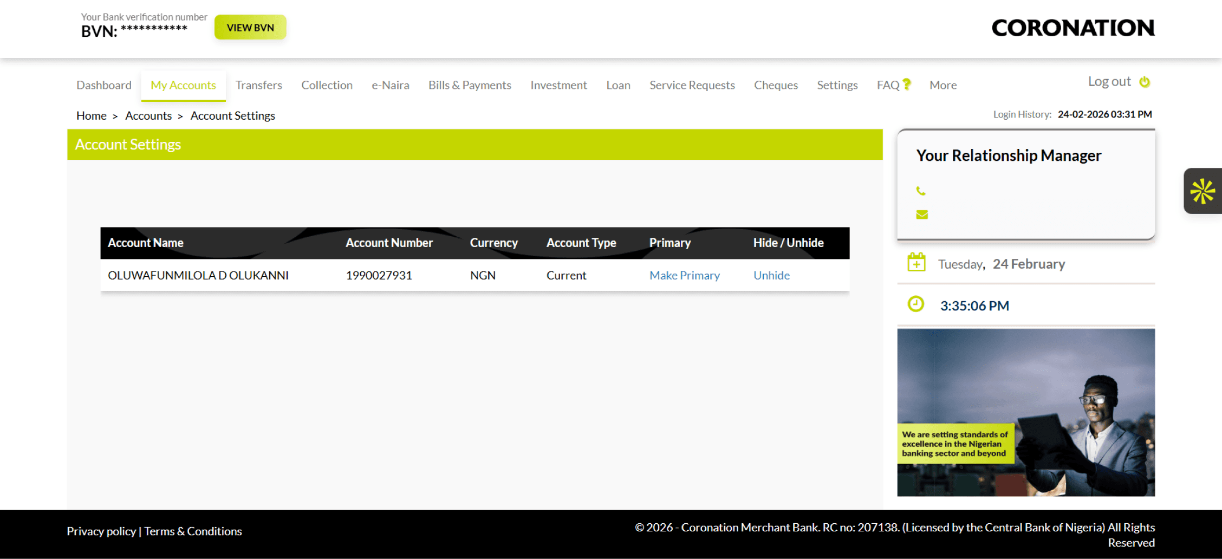Click Accounts in the breadcrumb
Viewport: 1222px width, 559px height.
[x=148, y=115]
